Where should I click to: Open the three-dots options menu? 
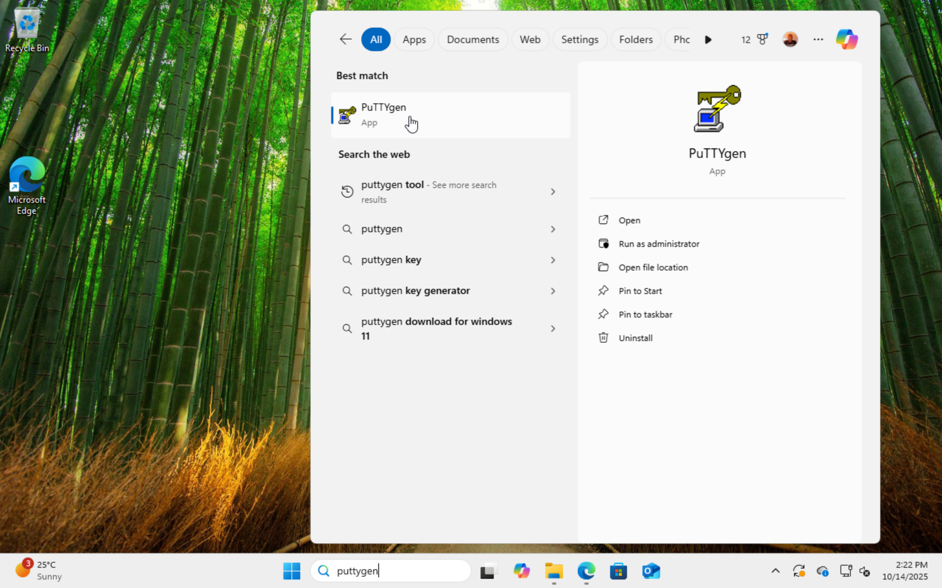click(x=818, y=39)
